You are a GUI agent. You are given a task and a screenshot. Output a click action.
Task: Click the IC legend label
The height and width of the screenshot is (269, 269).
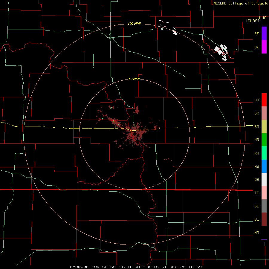257,193
